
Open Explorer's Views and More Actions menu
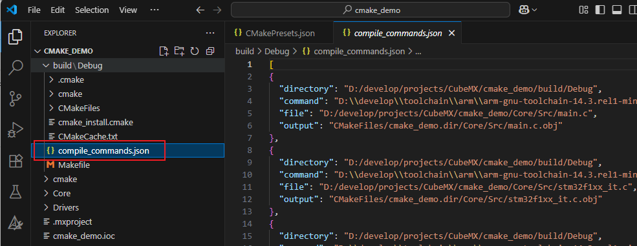210,33
